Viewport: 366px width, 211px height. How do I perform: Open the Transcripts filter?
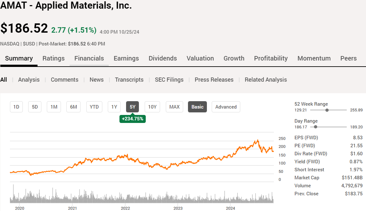(x=129, y=80)
